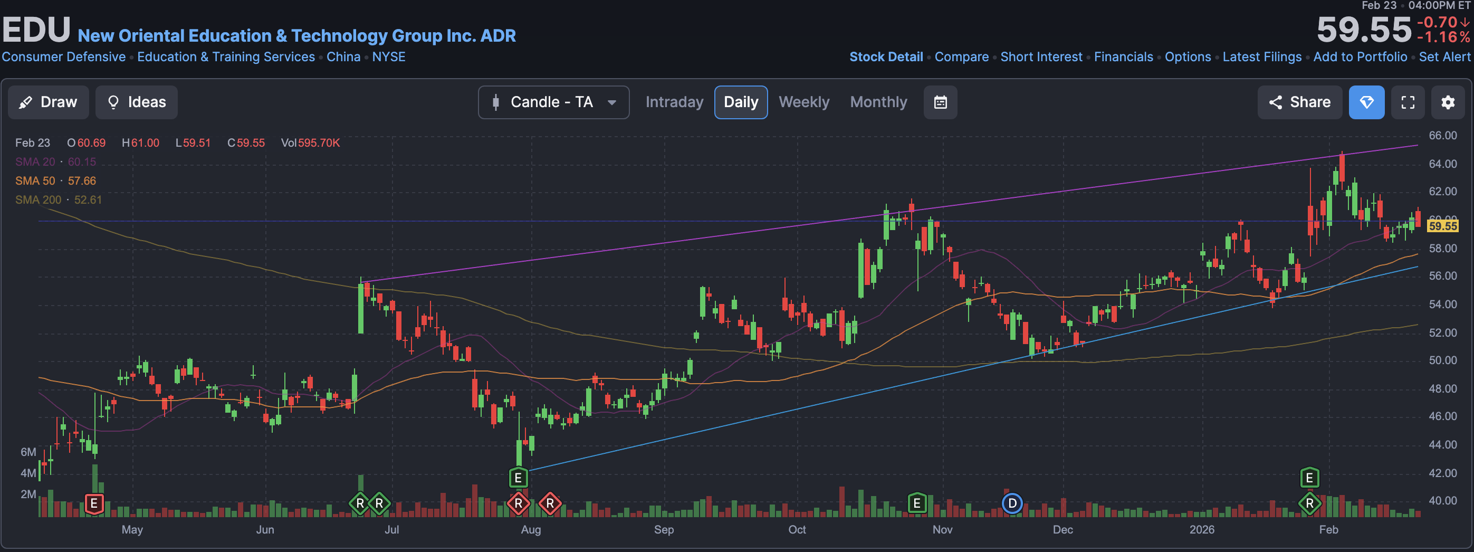This screenshot has height=552, width=1474.
Task: Select the Daily timeframe
Action: click(x=741, y=102)
